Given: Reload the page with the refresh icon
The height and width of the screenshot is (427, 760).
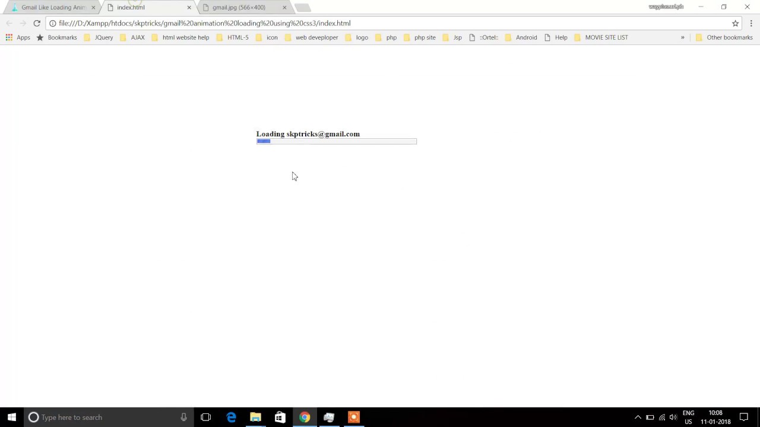Looking at the screenshot, I should click(x=37, y=23).
